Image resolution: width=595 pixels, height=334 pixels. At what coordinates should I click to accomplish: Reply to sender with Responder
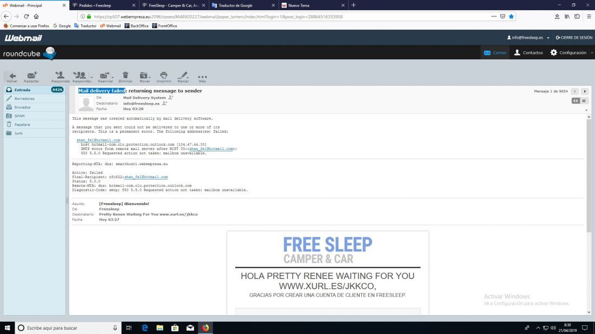point(61,77)
